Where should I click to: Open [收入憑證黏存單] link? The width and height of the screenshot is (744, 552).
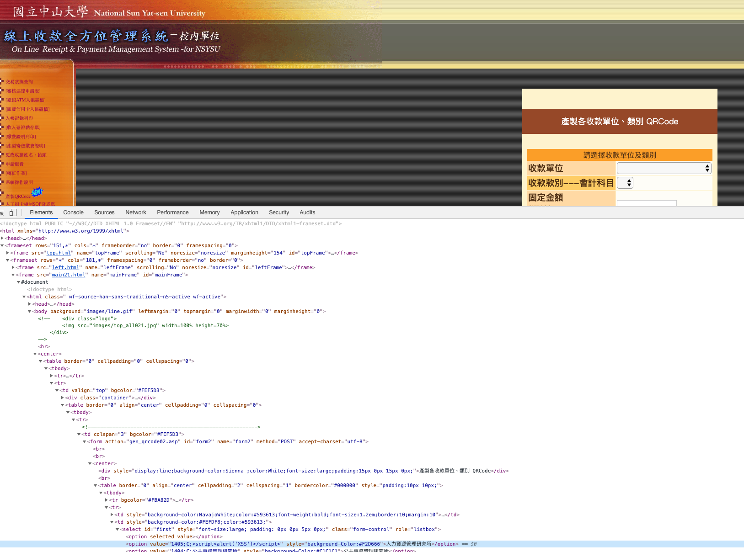[23, 127]
